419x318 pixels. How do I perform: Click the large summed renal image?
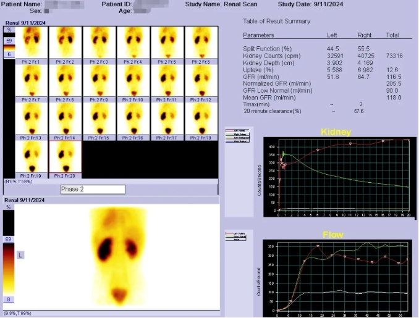click(117, 256)
